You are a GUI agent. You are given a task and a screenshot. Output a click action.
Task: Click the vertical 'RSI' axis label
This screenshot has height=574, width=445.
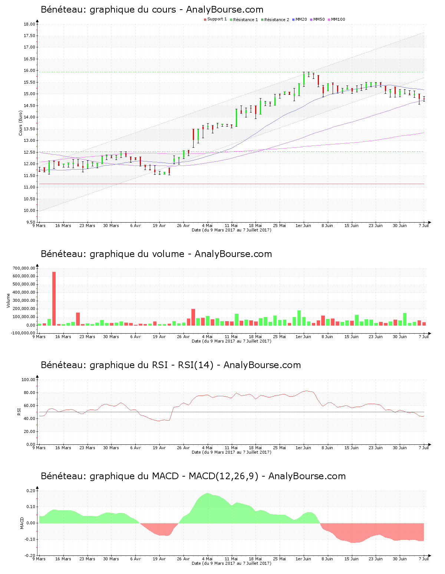click(x=19, y=412)
